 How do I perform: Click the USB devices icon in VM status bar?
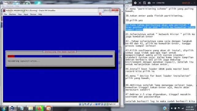[x=91, y=104]
